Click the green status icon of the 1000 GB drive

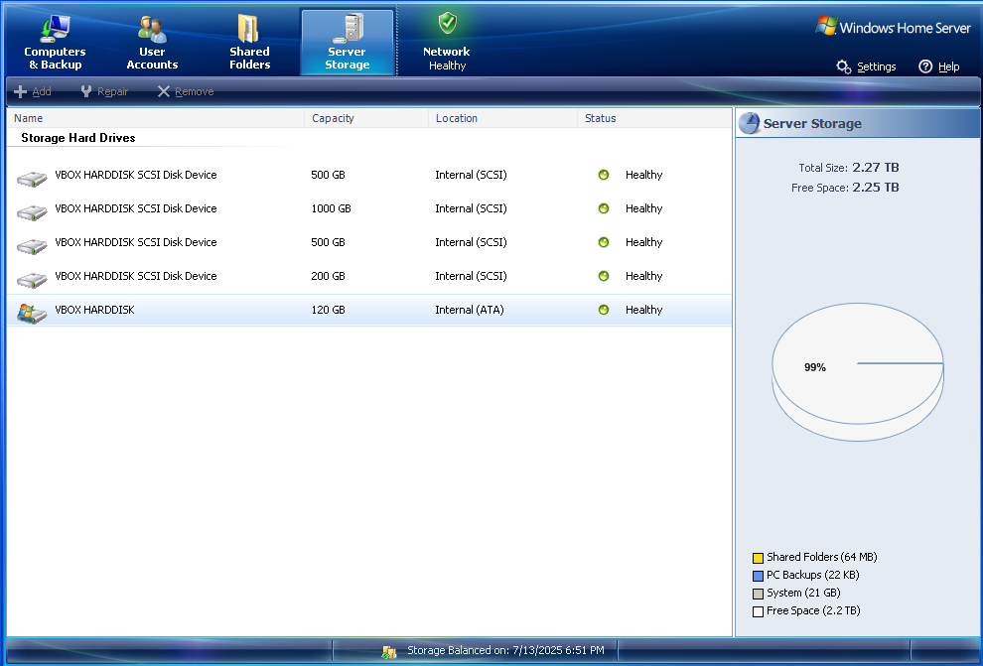pyautogui.click(x=604, y=208)
